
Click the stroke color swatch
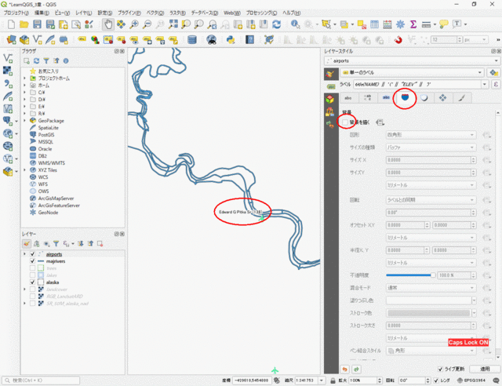(x=428, y=313)
